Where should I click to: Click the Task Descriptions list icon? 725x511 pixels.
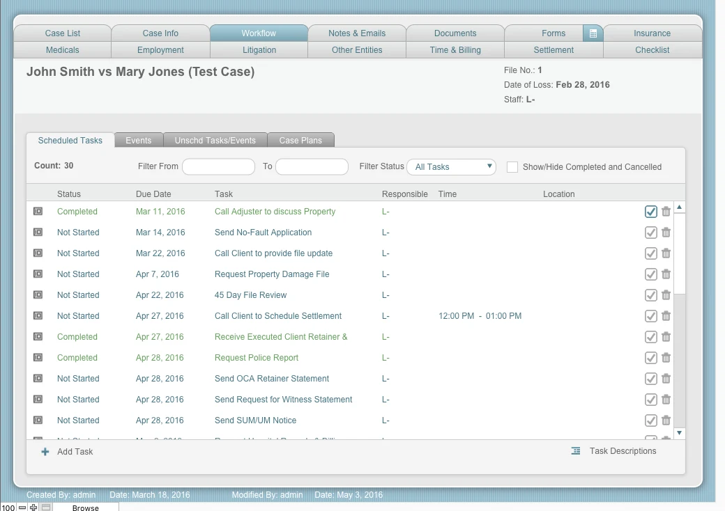[576, 451]
